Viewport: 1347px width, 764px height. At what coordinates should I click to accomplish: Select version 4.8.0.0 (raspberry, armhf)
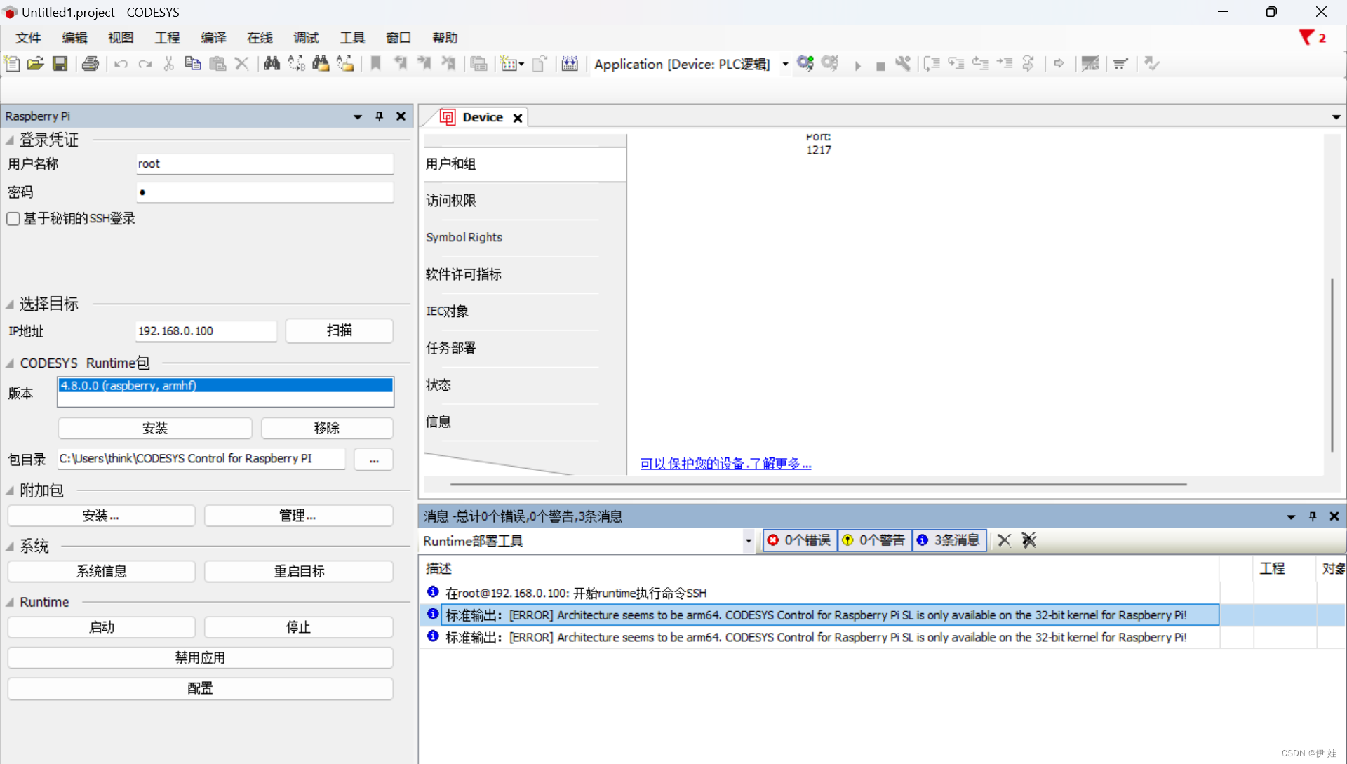coord(225,386)
